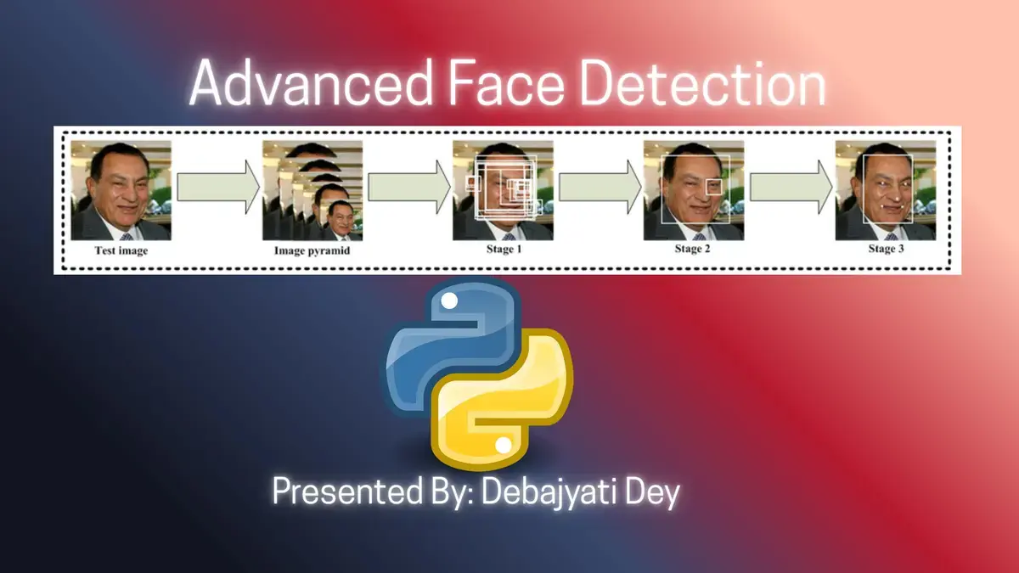Click the 'Image pyramid' caption

click(312, 251)
